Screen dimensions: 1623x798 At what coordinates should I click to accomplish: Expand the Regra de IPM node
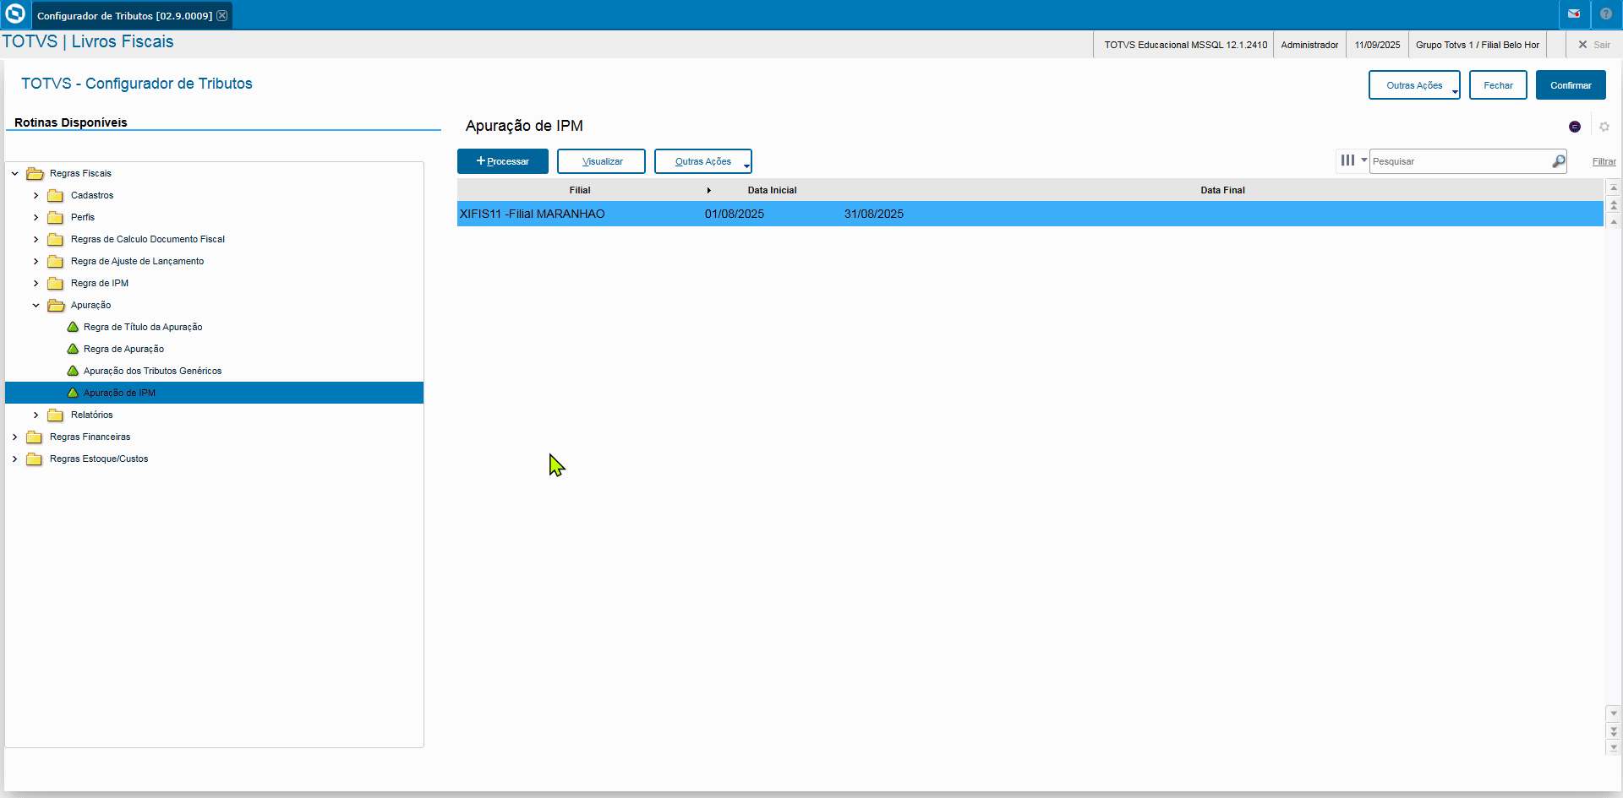[x=36, y=283]
